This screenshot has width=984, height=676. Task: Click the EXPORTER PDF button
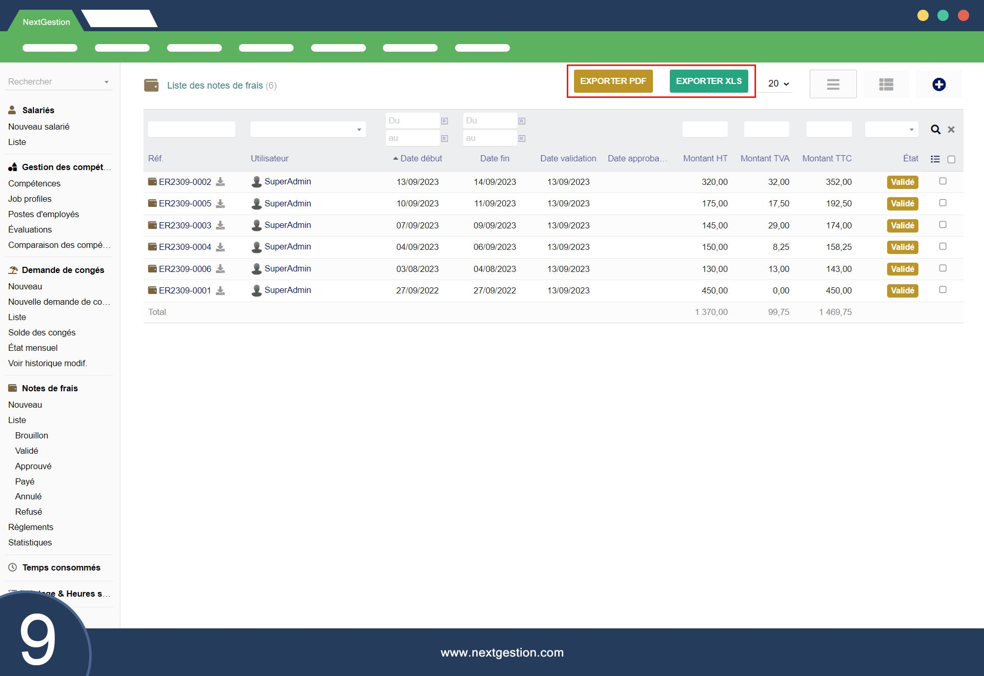613,81
